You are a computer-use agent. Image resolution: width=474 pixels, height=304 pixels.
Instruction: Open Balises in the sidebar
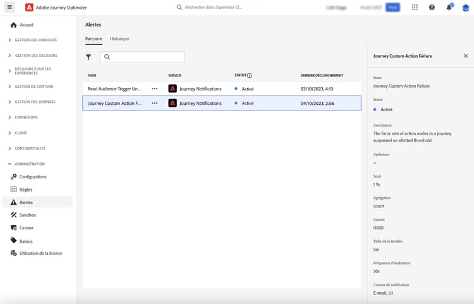[21, 241]
